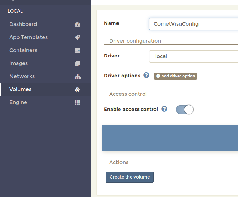Click the Images copy icon

(x=77, y=64)
